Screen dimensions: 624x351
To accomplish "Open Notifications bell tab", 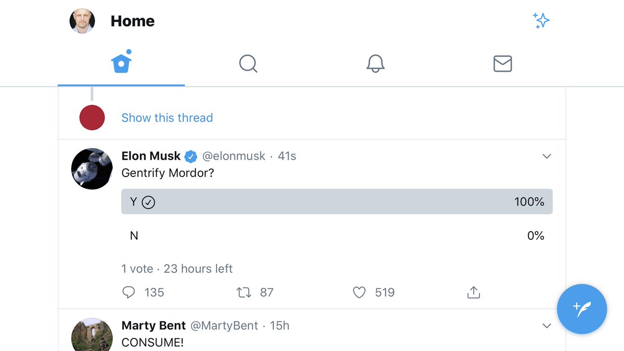I will 375,64.
